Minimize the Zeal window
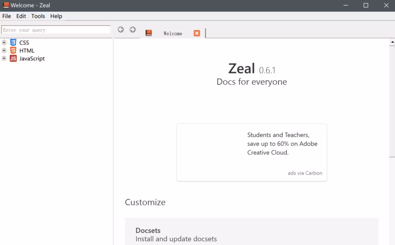Viewport: 395px width, 245px height. coord(346,5)
